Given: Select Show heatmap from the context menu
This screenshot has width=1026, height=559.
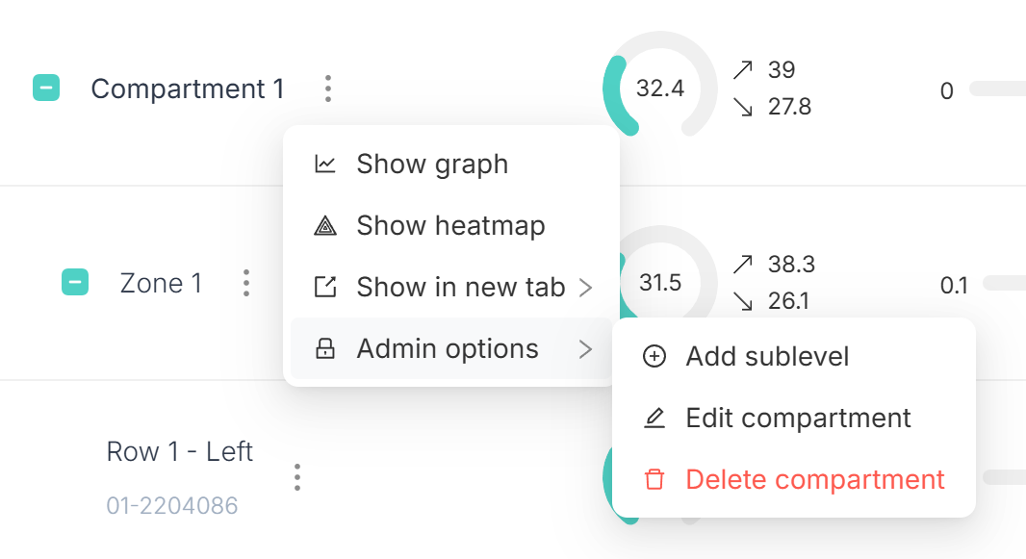Looking at the screenshot, I should click(x=451, y=225).
